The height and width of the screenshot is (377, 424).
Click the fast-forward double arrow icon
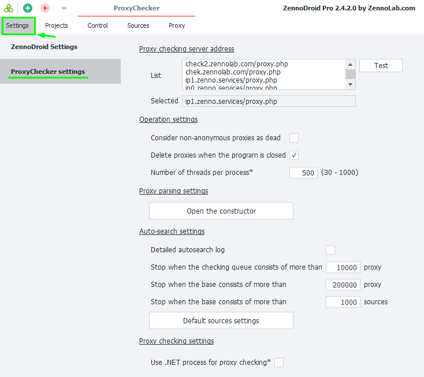click(64, 8)
